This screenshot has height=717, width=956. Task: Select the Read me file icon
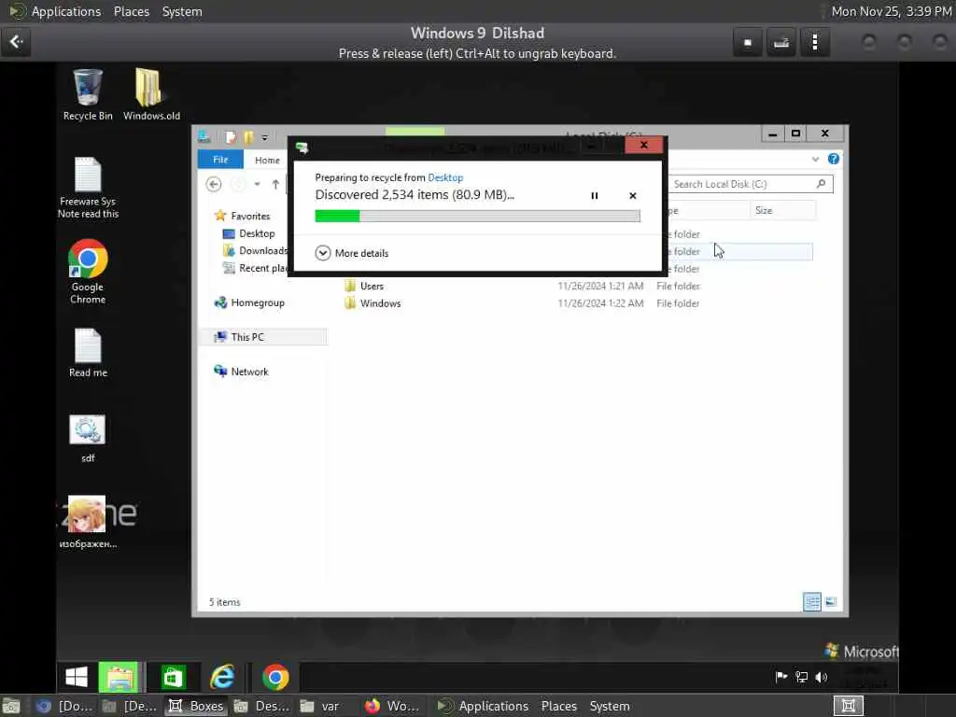click(88, 353)
